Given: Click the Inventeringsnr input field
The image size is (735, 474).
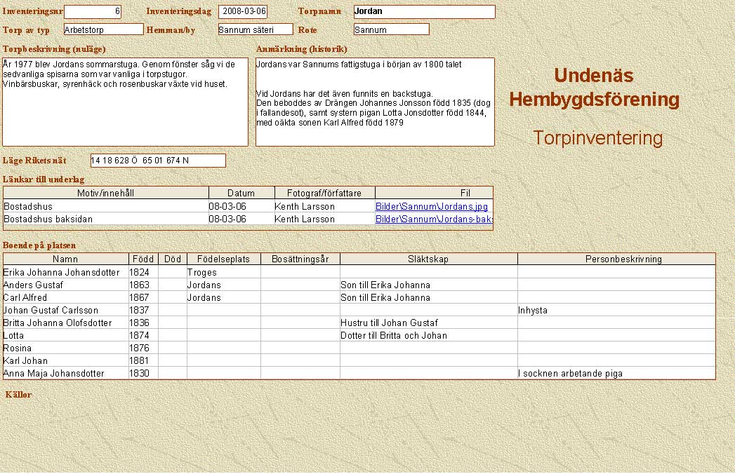Looking at the screenshot, I should [93, 12].
